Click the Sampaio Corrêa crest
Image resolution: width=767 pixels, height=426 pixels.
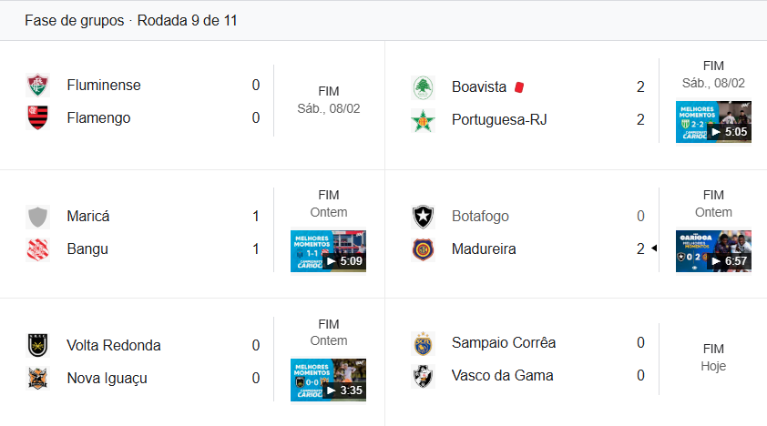(423, 343)
